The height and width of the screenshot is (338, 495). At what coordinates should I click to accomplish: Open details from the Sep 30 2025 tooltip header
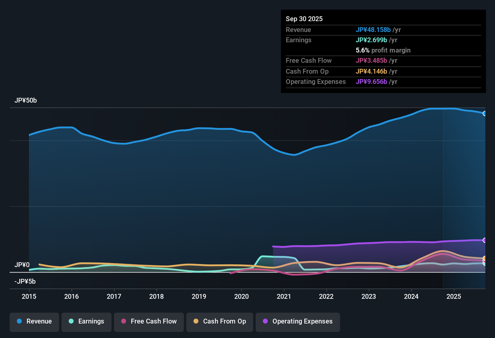point(304,19)
